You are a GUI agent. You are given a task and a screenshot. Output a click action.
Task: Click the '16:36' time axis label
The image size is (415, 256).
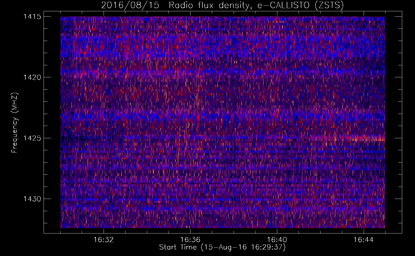(x=190, y=240)
